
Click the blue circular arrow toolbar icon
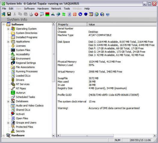[80, 14]
